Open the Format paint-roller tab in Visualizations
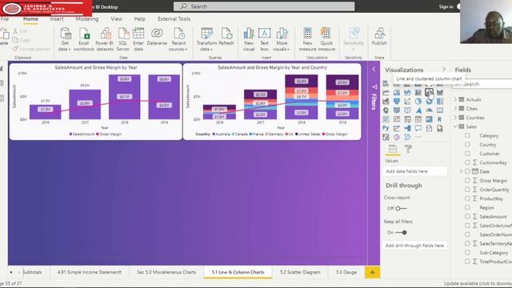This screenshot has height=288, width=512. [x=408, y=149]
